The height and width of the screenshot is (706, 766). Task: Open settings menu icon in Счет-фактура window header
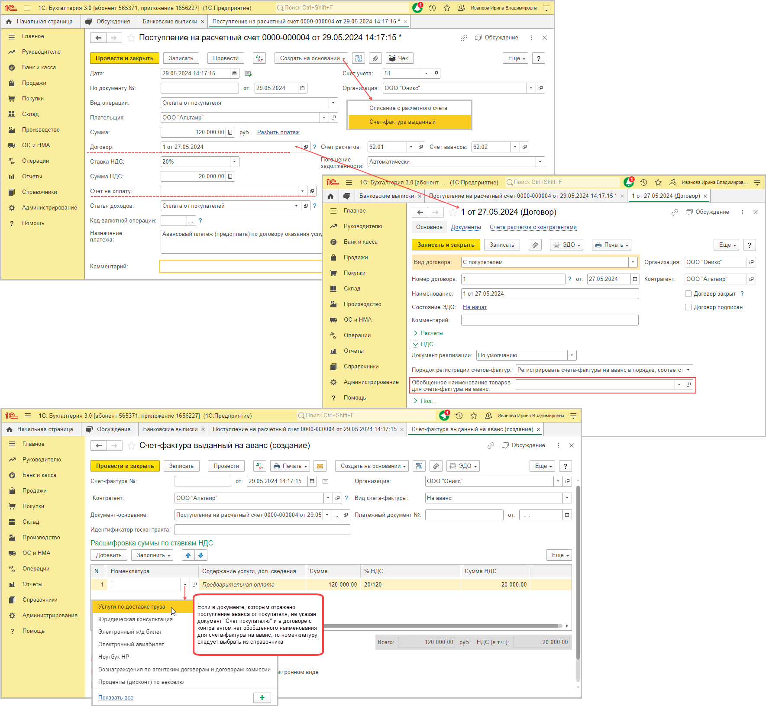tap(573, 416)
